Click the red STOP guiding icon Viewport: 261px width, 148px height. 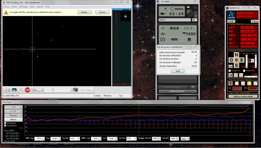27,90
